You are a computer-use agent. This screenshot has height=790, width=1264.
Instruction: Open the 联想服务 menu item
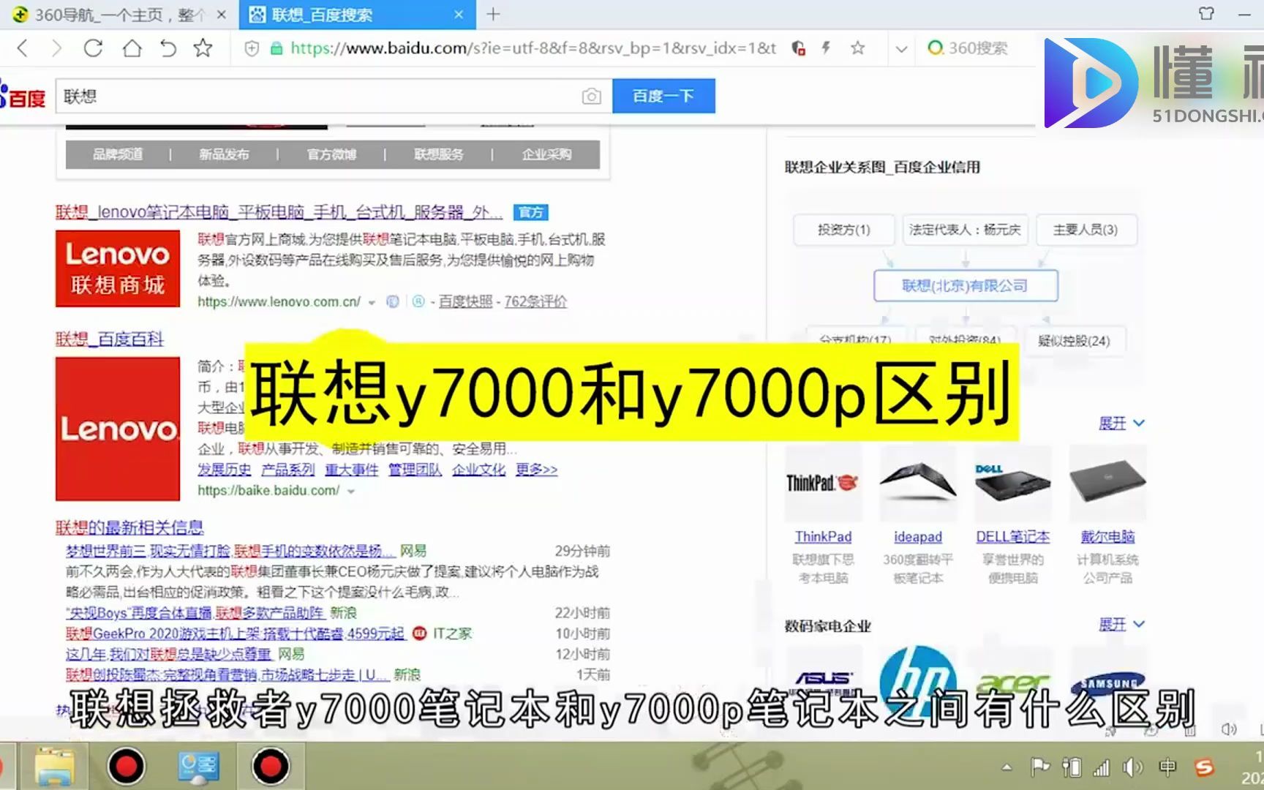(439, 154)
